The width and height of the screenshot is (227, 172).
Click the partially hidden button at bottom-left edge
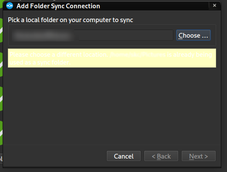coord(1,159)
